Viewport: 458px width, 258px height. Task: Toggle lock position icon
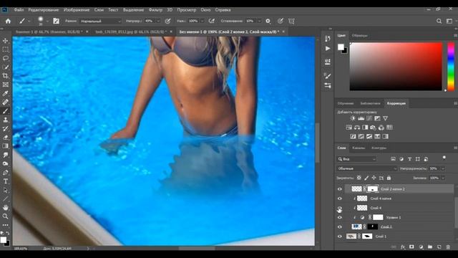374,178
